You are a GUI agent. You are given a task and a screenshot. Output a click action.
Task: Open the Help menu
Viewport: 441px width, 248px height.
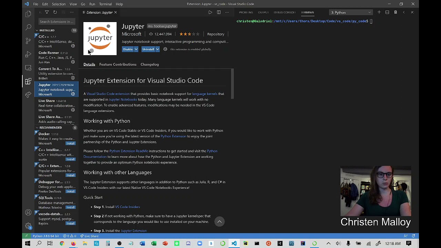click(119, 4)
